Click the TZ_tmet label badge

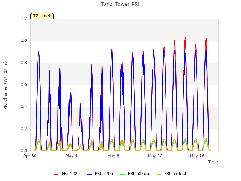pos(42,16)
